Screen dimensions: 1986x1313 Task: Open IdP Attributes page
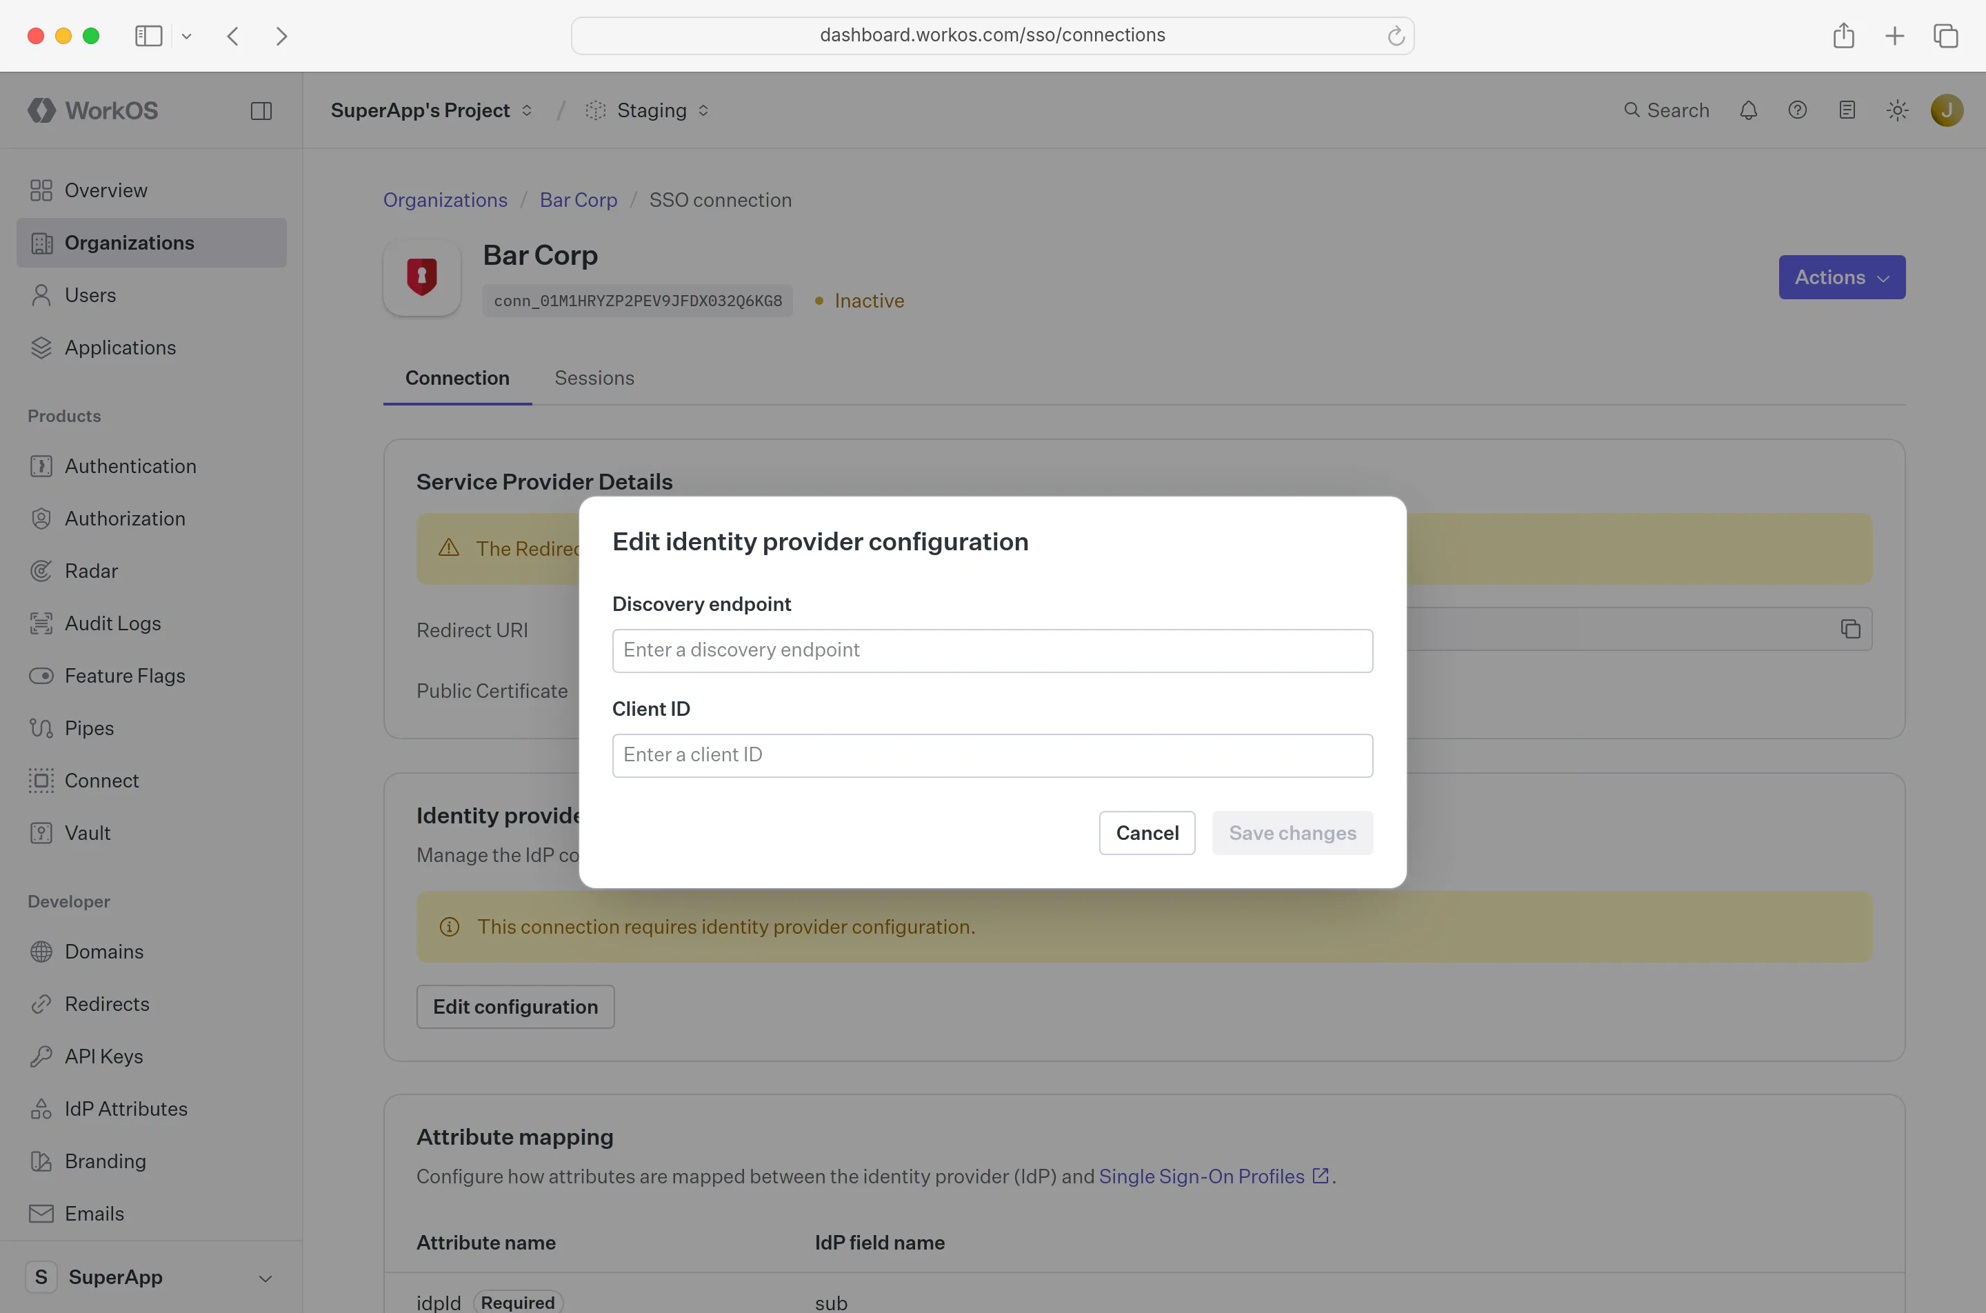[x=152, y=1109]
